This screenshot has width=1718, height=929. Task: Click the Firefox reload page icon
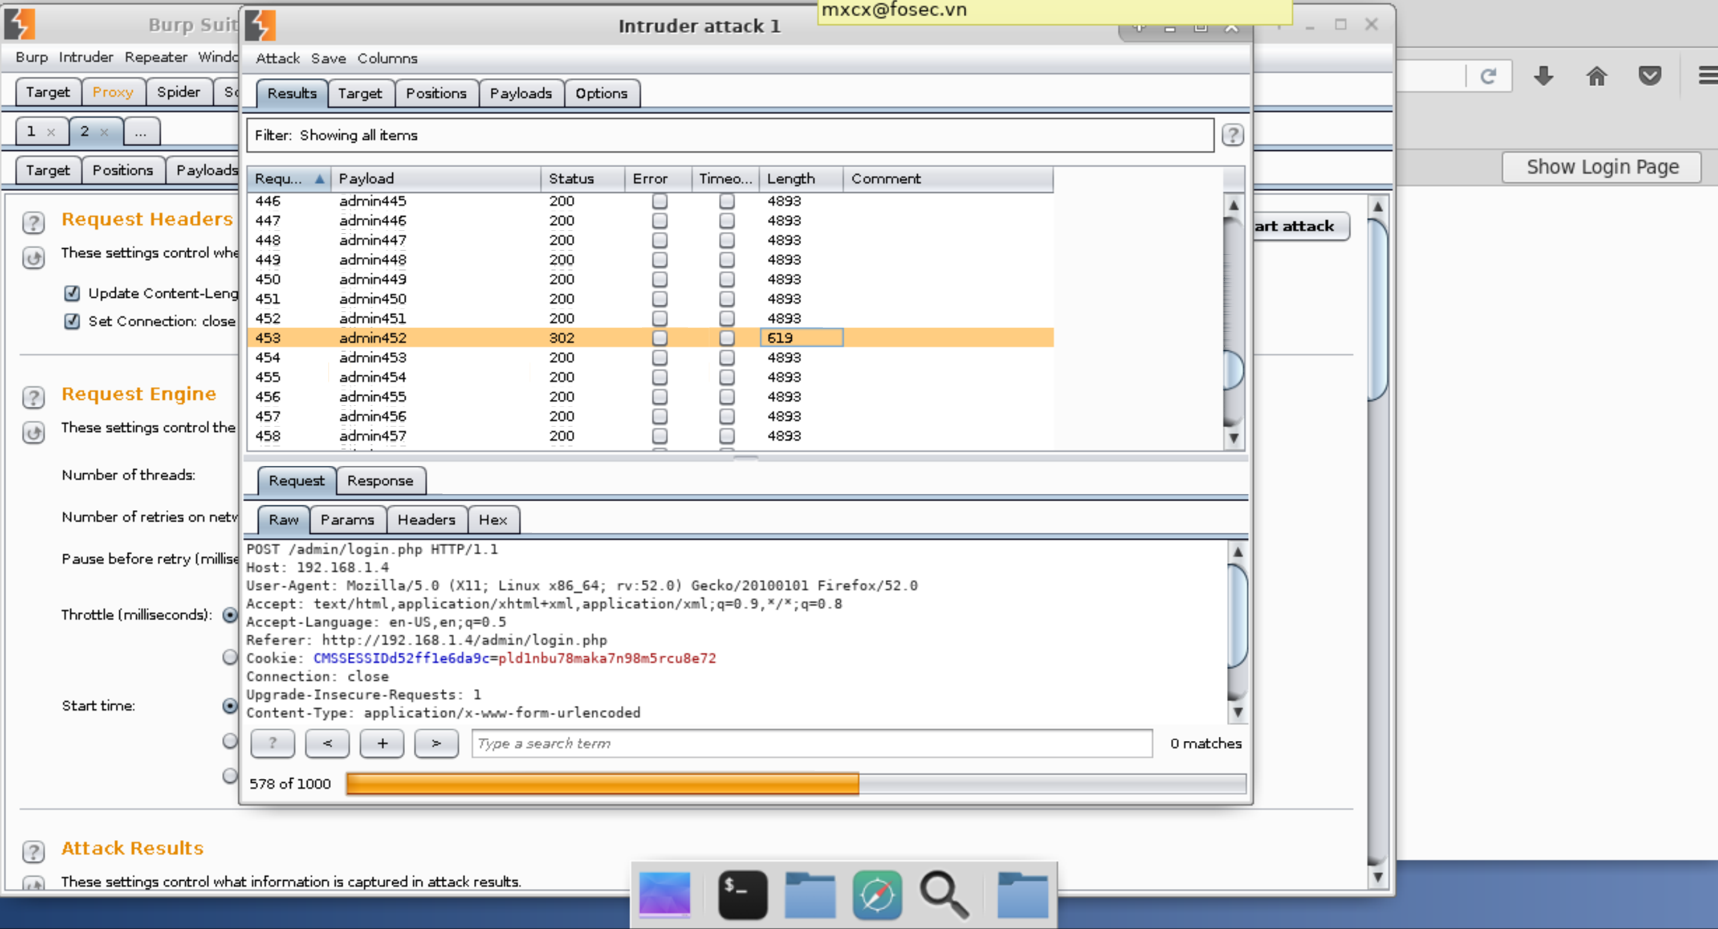[1488, 76]
